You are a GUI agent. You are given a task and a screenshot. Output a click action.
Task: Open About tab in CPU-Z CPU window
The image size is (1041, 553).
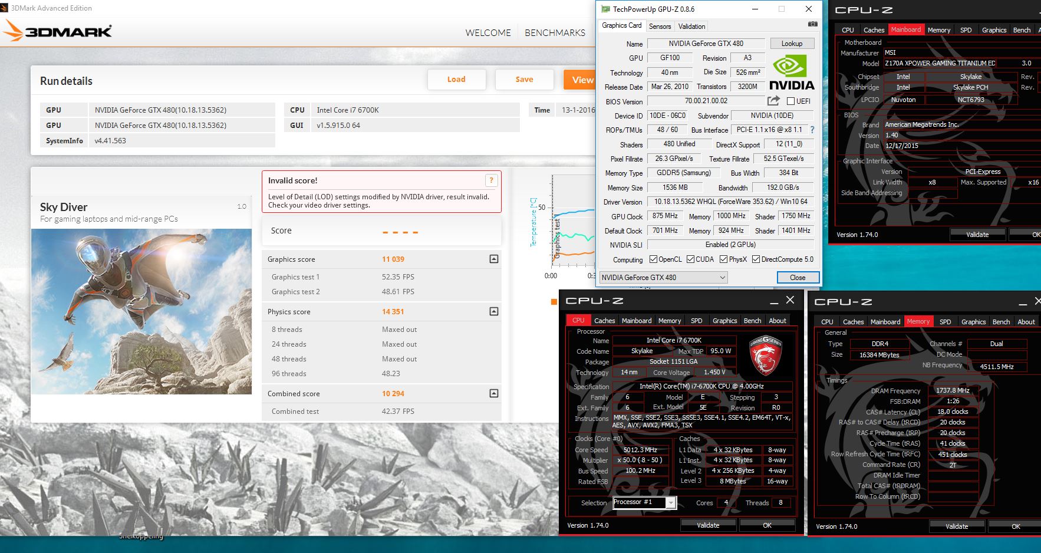[x=778, y=321]
